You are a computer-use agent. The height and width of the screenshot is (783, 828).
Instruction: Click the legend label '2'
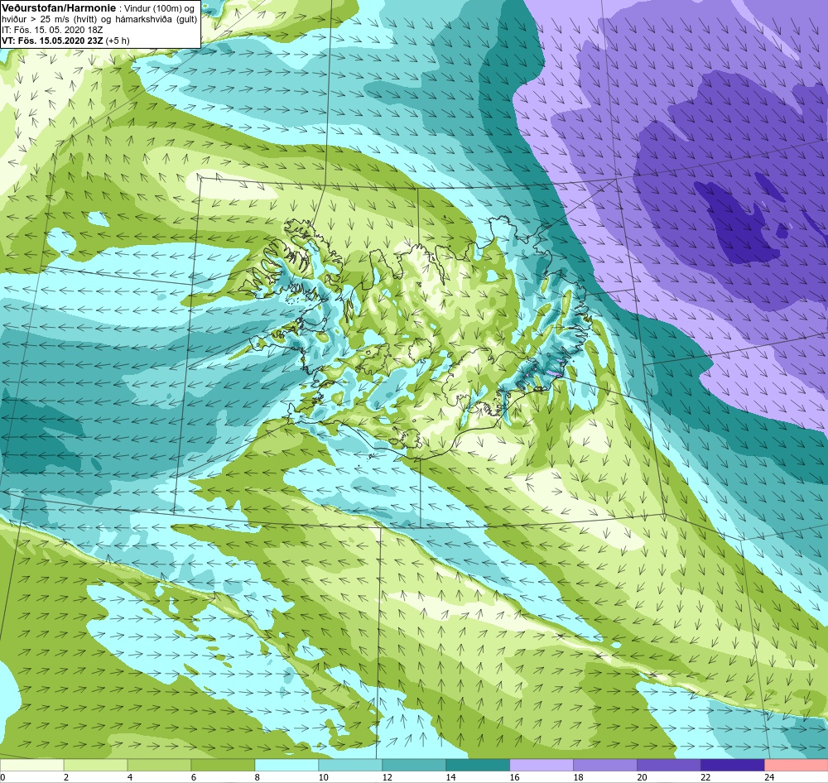[x=66, y=777]
